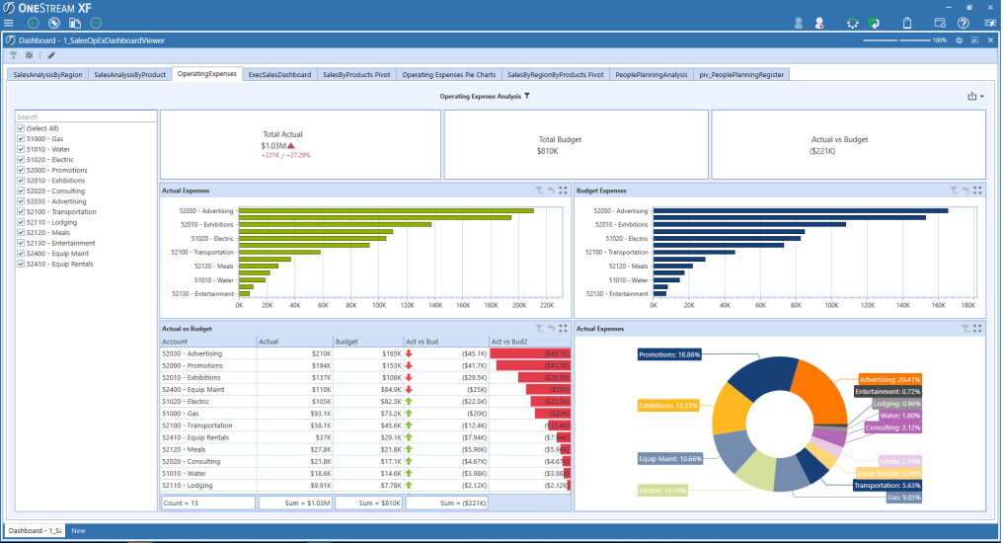Uncheck 52030 - Advertising in filter list
This screenshot has height=543, width=1003.
click(x=21, y=201)
